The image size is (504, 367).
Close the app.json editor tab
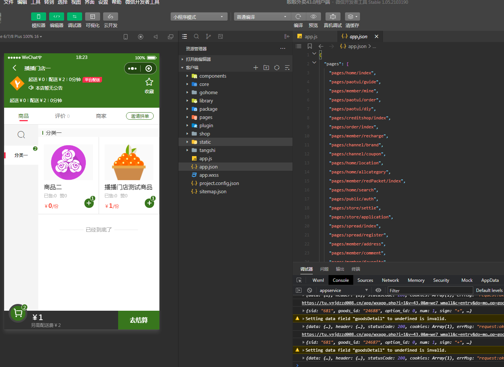tap(376, 36)
